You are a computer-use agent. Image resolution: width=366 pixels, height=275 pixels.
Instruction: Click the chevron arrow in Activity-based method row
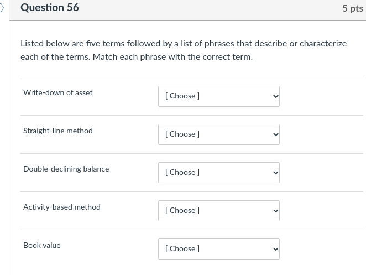[275, 211]
